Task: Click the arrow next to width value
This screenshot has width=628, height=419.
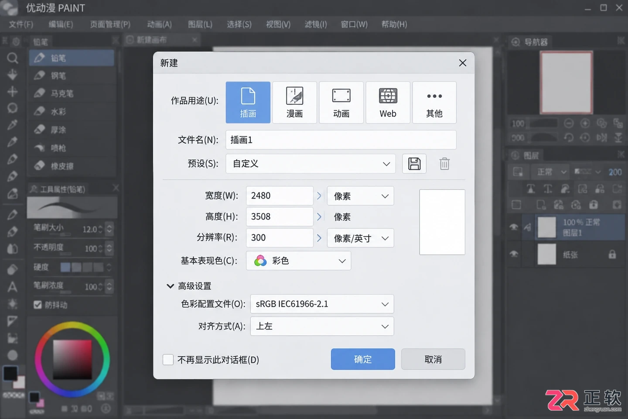Action: pos(319,196)
